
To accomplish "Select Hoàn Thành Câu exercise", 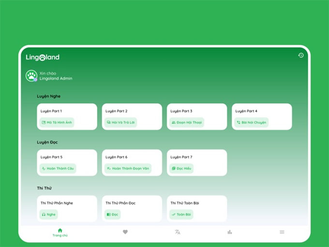I will (58, 169).
